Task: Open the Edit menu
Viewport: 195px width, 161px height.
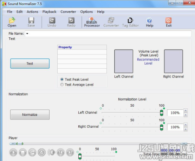Action: 20,12
